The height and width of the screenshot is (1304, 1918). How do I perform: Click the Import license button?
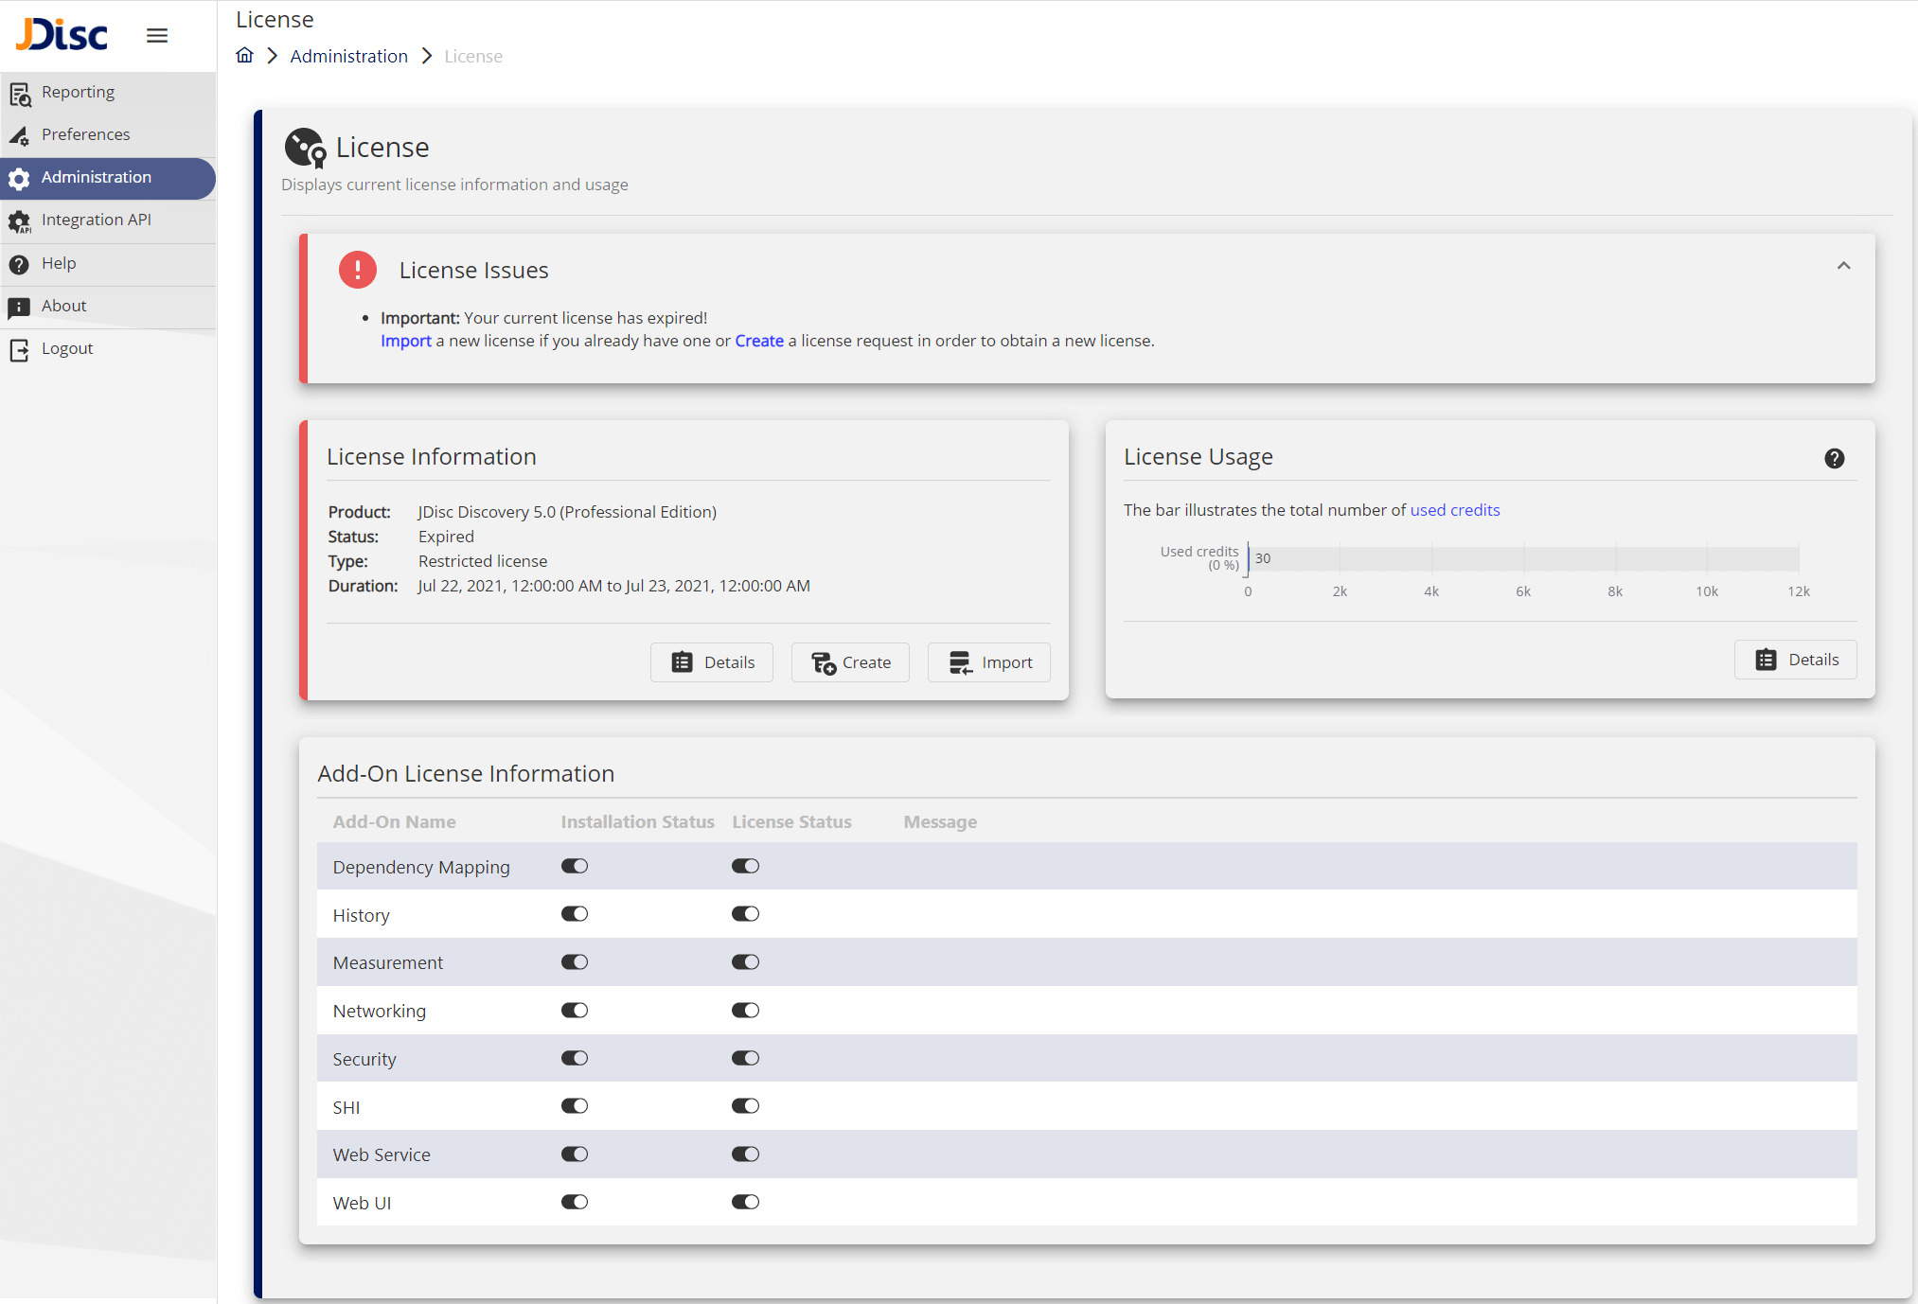[989, 662]
